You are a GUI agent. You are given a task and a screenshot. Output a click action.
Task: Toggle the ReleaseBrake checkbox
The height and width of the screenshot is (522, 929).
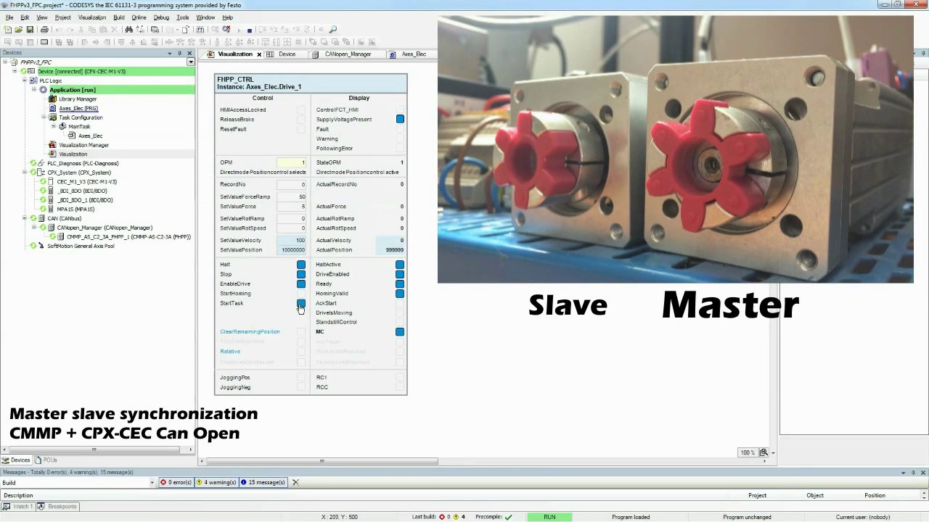(301, 120)
